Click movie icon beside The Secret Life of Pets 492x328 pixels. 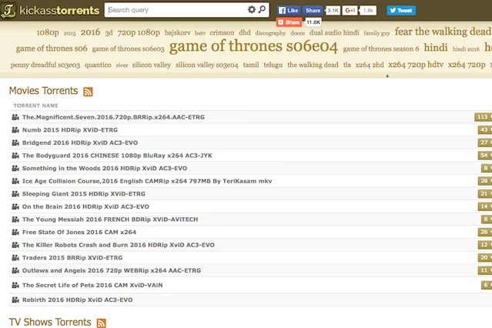pos(15,286)
